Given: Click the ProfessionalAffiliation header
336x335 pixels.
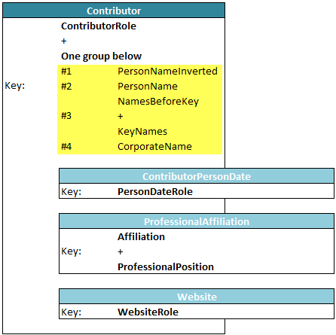Looking at the screenshot, I should 197,221.
